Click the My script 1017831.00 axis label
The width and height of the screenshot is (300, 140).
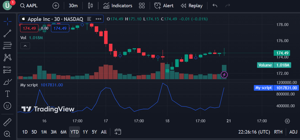point(276,88)
